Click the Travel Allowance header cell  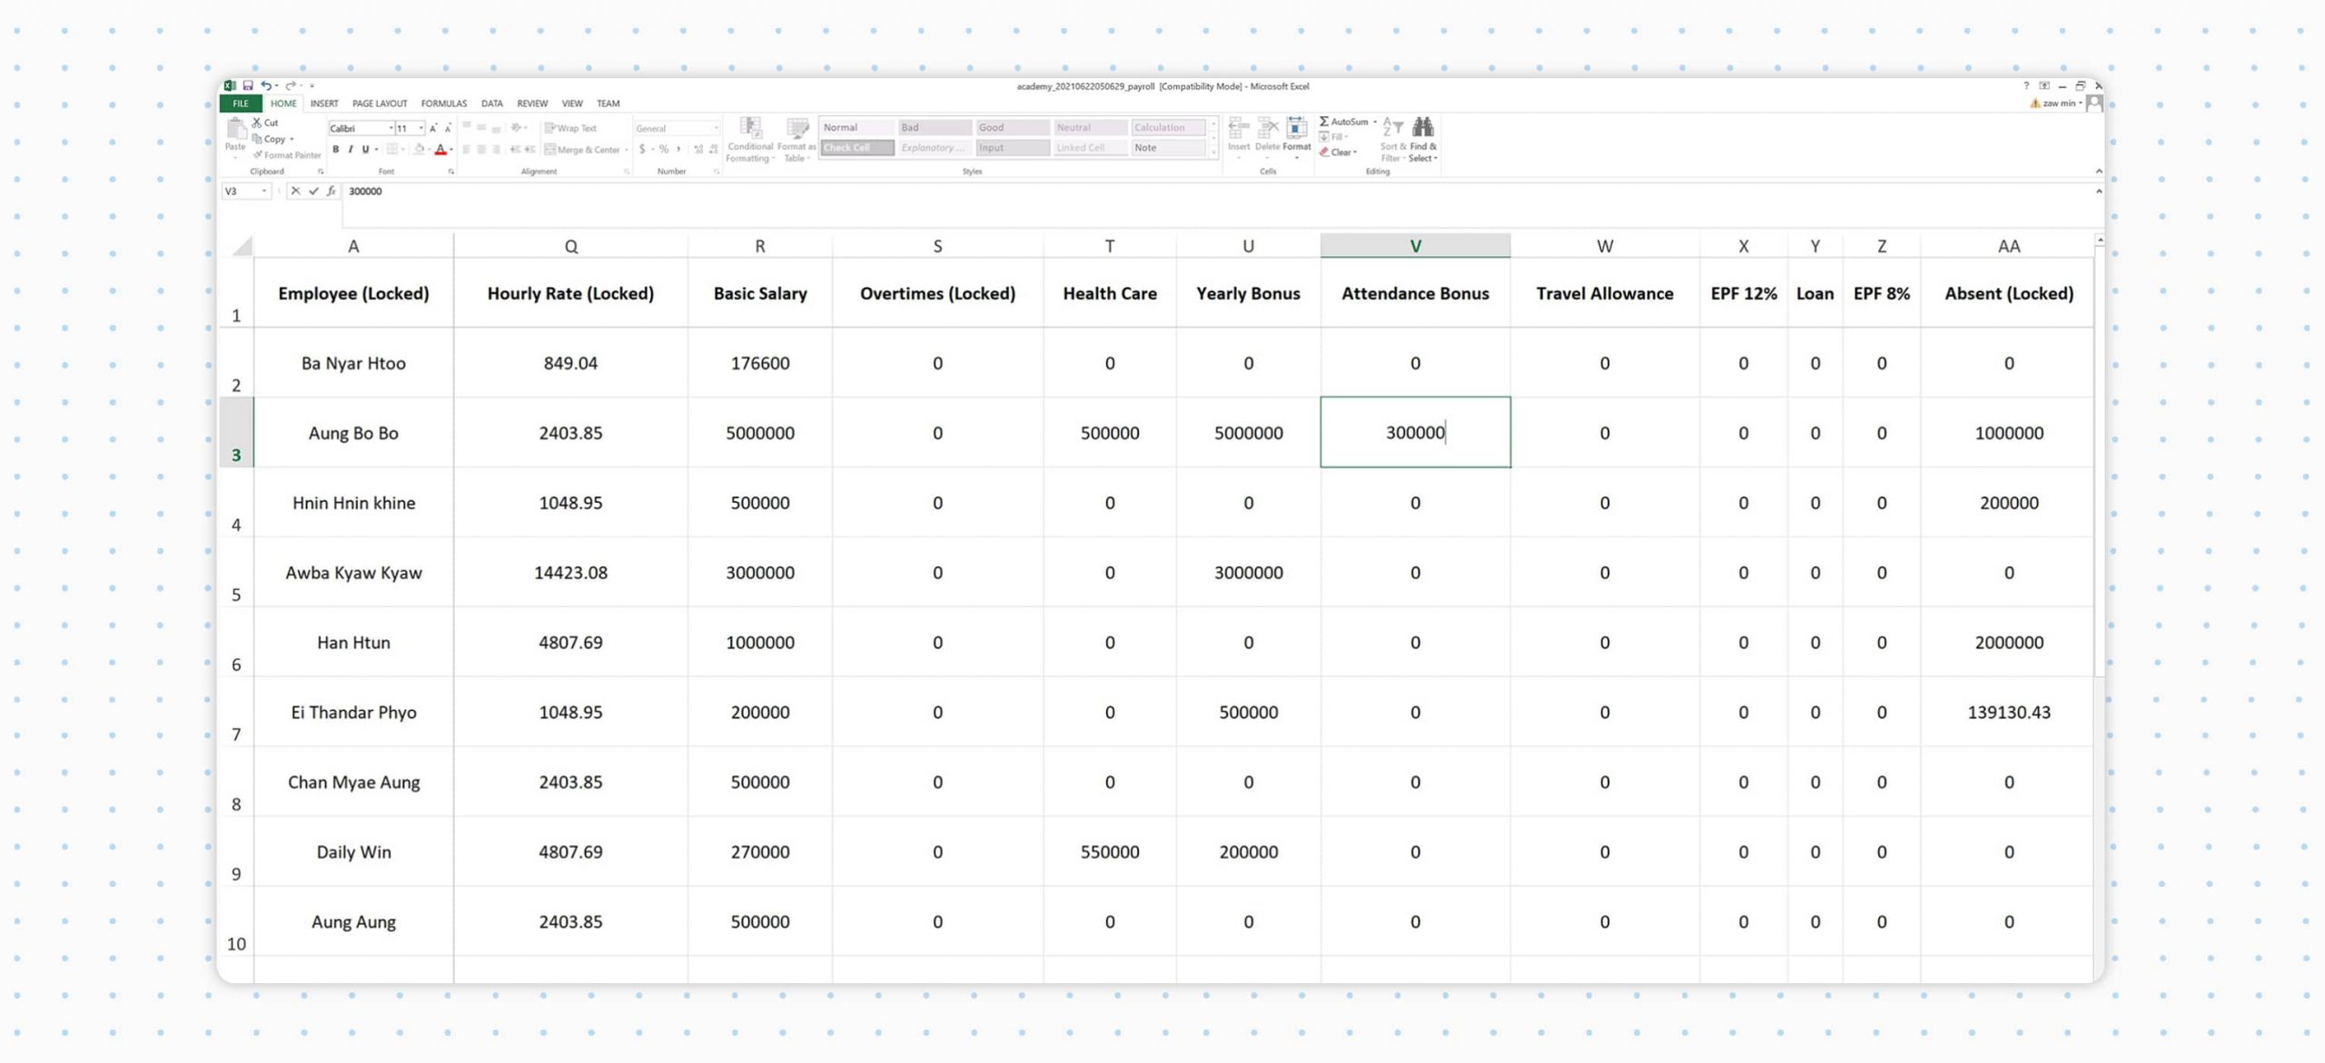click(1604, 293)
